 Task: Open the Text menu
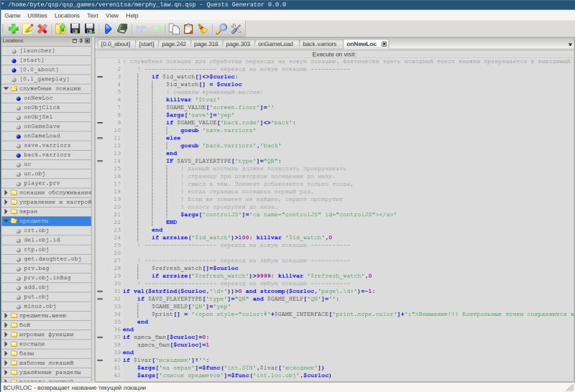click(x=93, y=16)
